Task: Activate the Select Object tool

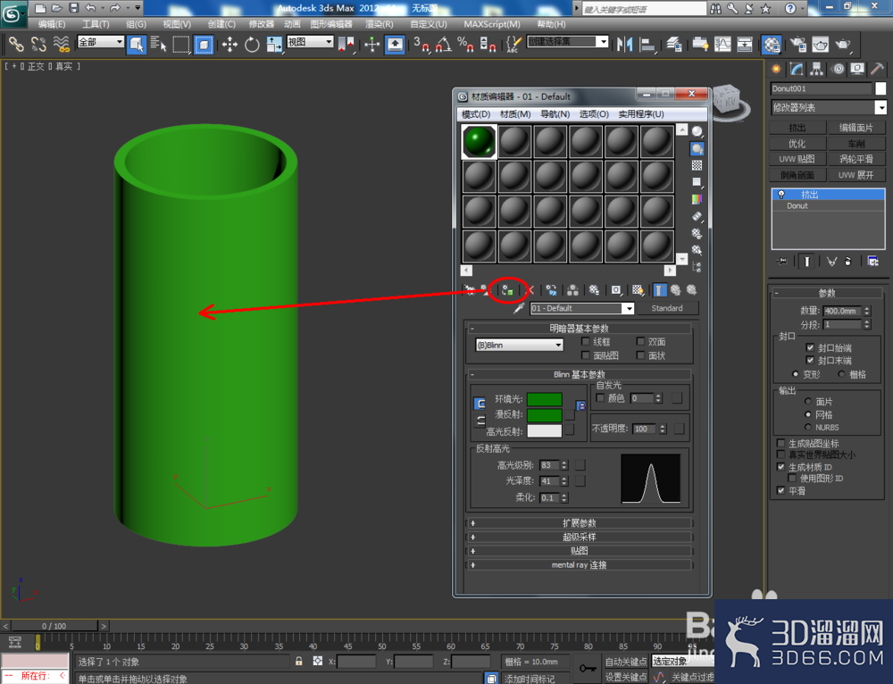Action: (x=137, y=45)
